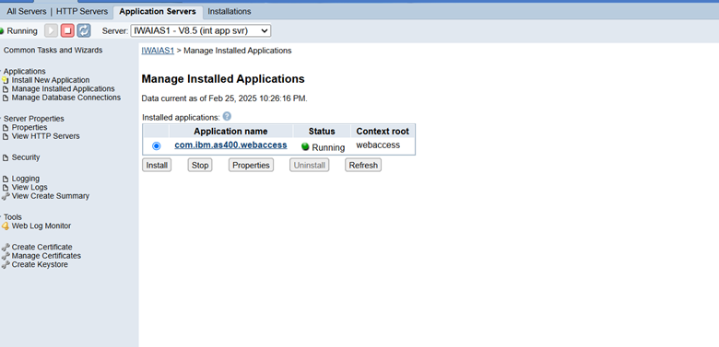The width and height of the screenshot is (719, 347).
Task: Switch to the Installations tab
Action: (x=230, y=11)
